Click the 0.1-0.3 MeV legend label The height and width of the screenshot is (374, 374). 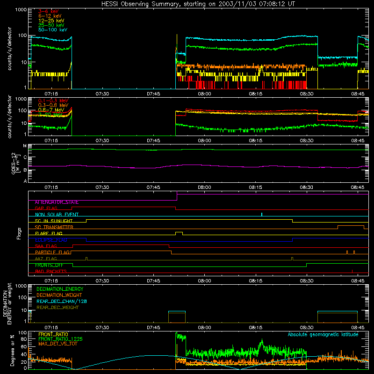[53, 101]
